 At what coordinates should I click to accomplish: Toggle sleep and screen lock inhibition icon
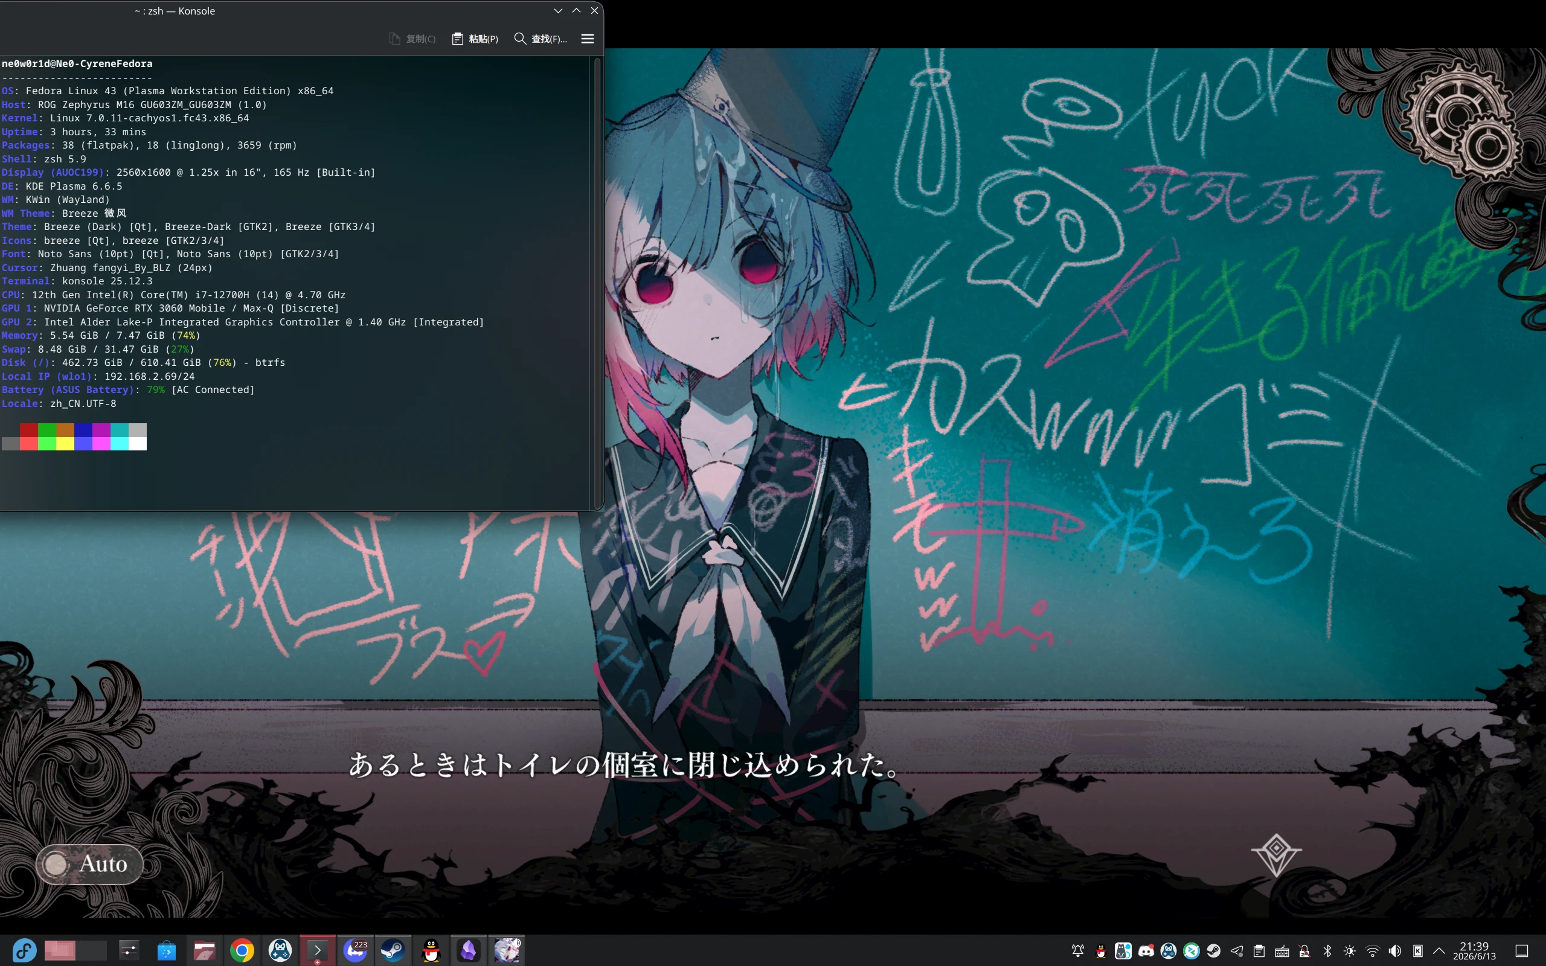[1304, 951]
